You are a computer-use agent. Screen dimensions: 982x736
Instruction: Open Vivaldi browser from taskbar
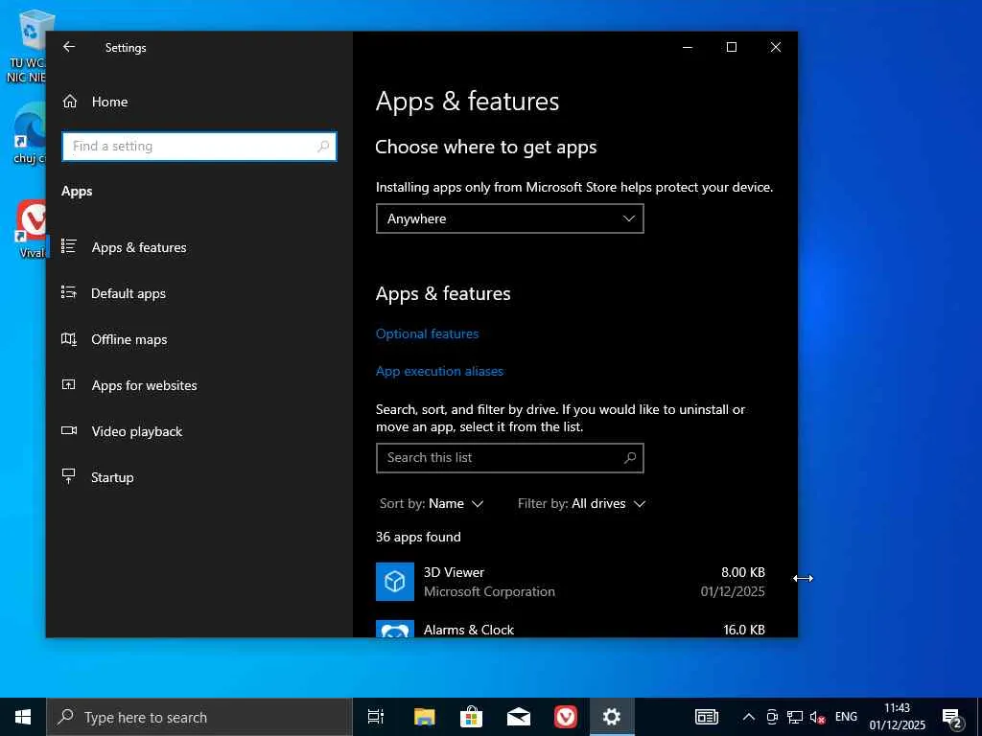point(566,717)
